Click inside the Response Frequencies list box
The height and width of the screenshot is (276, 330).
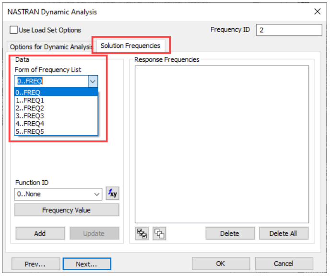222,144
